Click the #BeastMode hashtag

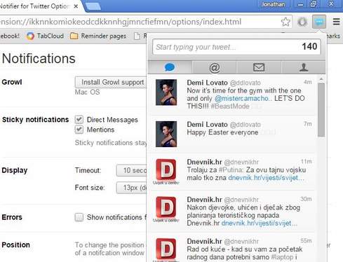[x=230, y=106]
